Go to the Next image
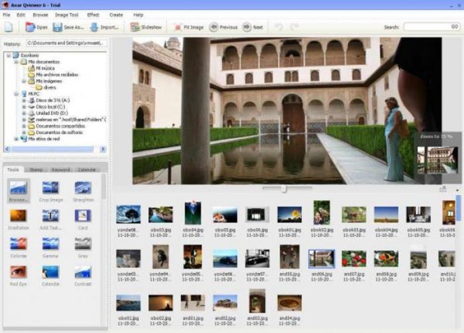The height and width of the screenshot is (333, 464). pyautogui.click(x=252, y=27)
